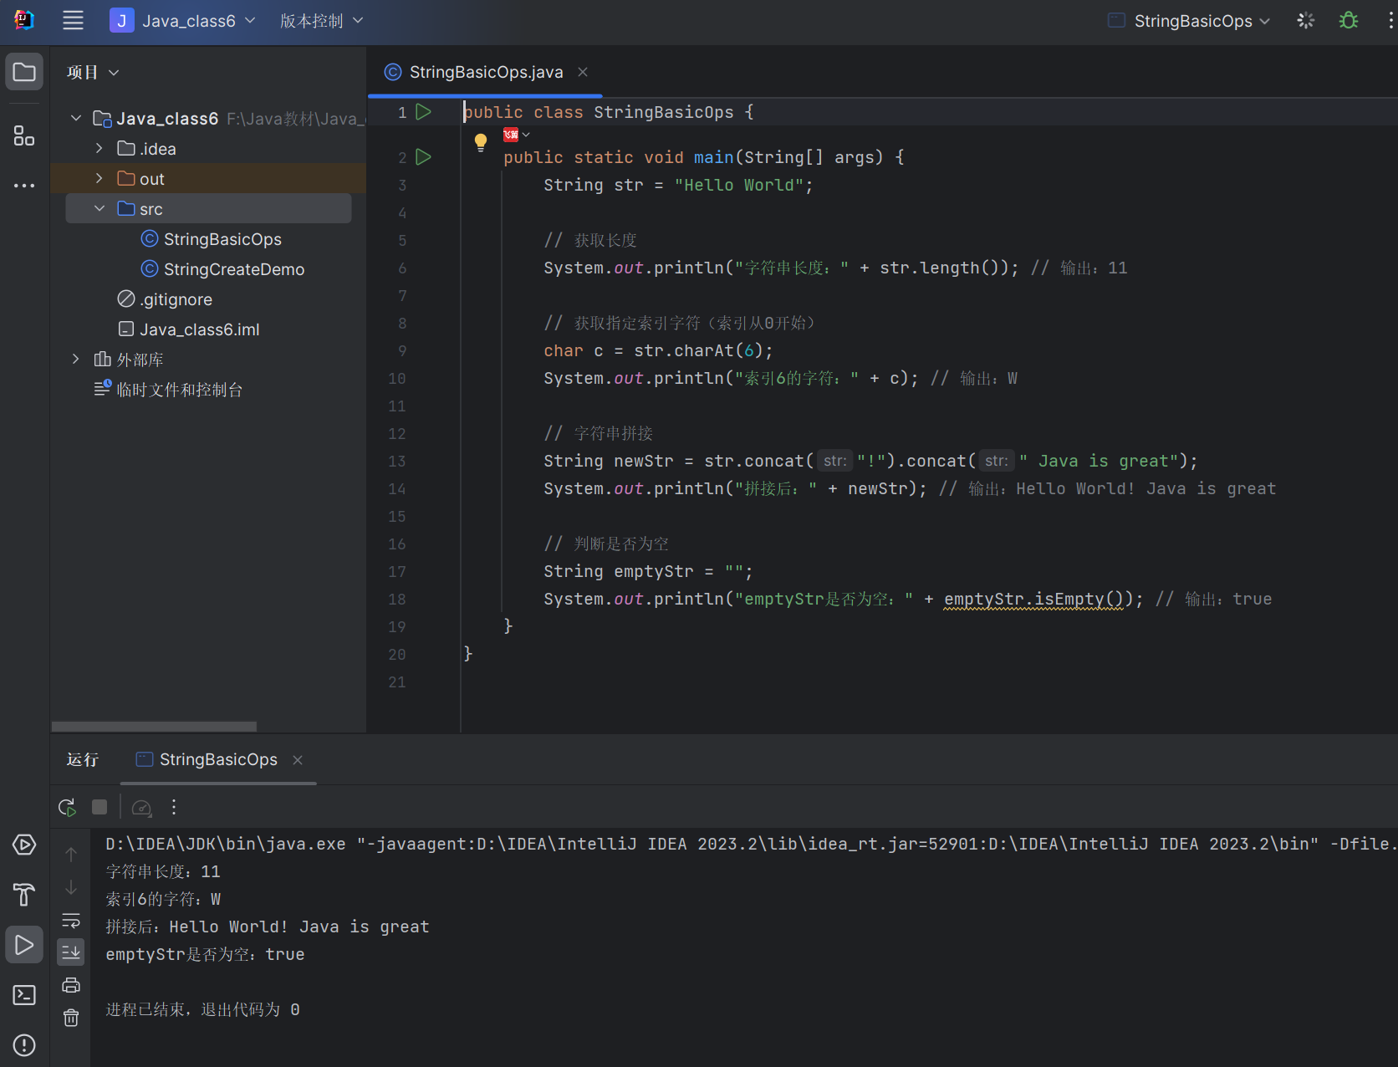The height and width of the screenshot is (1067, 1398).
Task: Close the StringBasicOps.java editor tab
Action: 583,73
